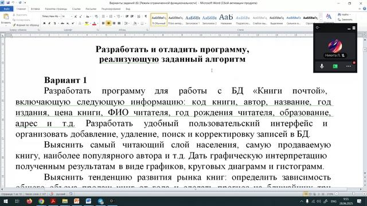The width and height of the screenshot is (367, 206).
Task: Toggle Subscript formatting
Action: [x=68, y=23]
